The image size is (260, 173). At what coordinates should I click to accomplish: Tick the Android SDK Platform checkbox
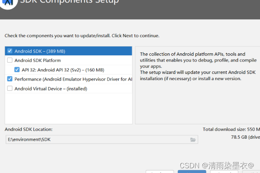(x=10, y=60)
